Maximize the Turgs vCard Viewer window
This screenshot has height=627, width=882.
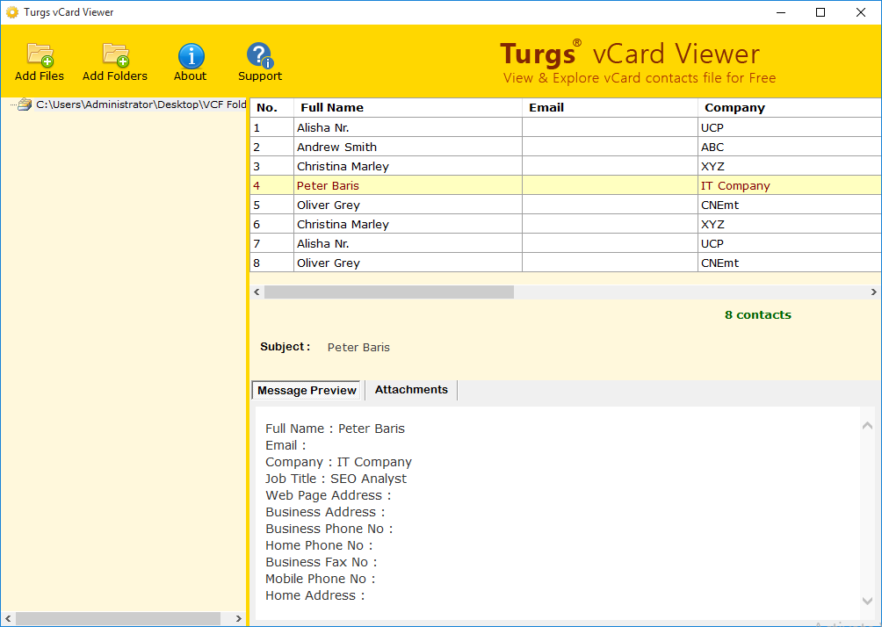pos(821,12)
